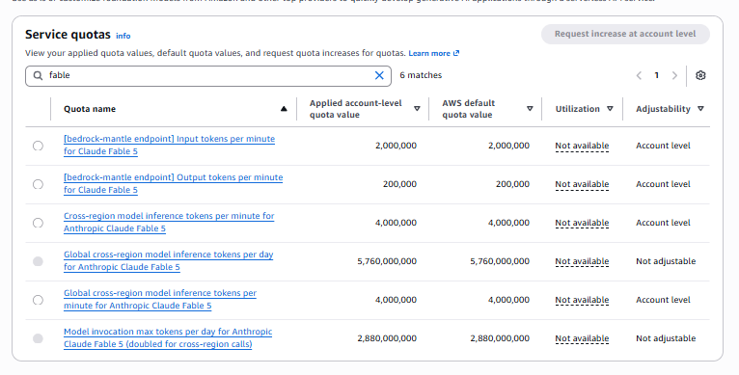Click Account level in Output tokens row
The image size is (739, 375).
pyautogui.click(x=663, y=184)
